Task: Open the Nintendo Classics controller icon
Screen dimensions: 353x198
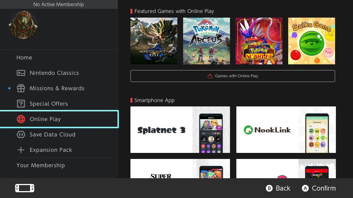Action: (21, 73)
